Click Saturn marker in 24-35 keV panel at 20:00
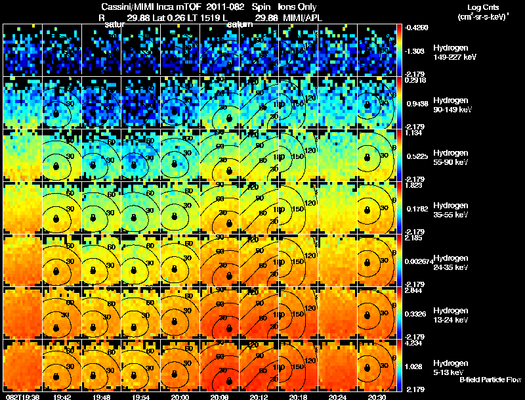Image resolution: width=525 pixels, height=400 pixels. point(174,269)
